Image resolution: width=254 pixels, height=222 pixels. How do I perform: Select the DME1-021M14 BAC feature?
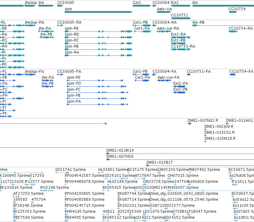180,153
